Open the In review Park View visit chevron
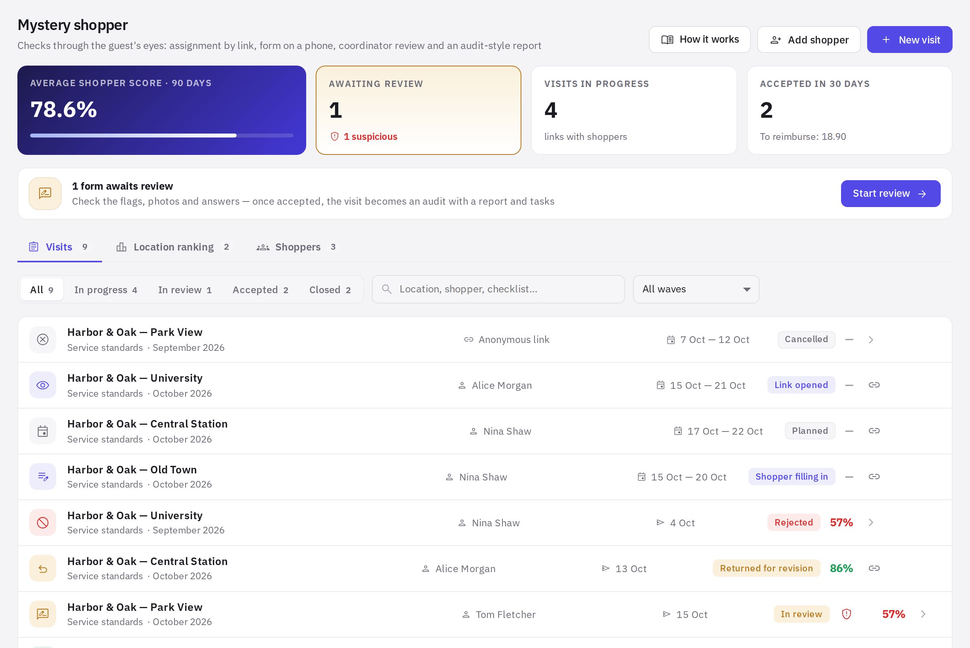 pos(923,614)
